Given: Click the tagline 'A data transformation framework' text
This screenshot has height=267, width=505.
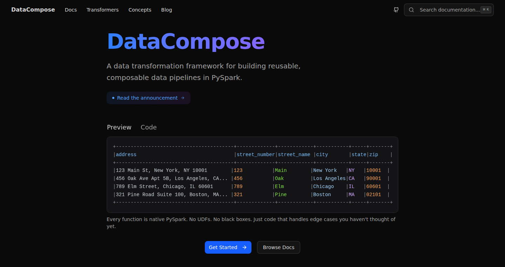Looking at the screenshot, I should 203,72.
